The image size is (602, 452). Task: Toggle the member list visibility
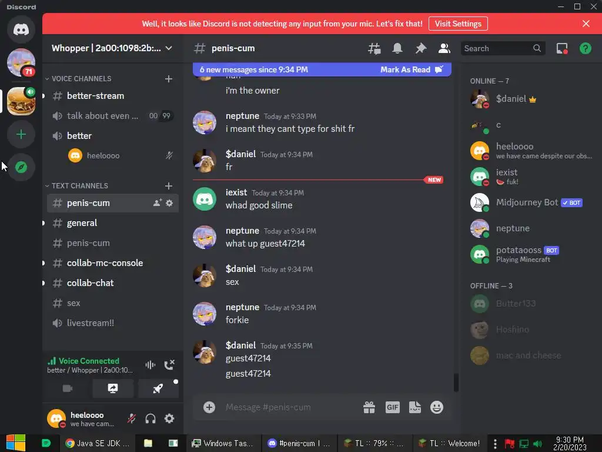pyautogui.click(x=444, y=48)
